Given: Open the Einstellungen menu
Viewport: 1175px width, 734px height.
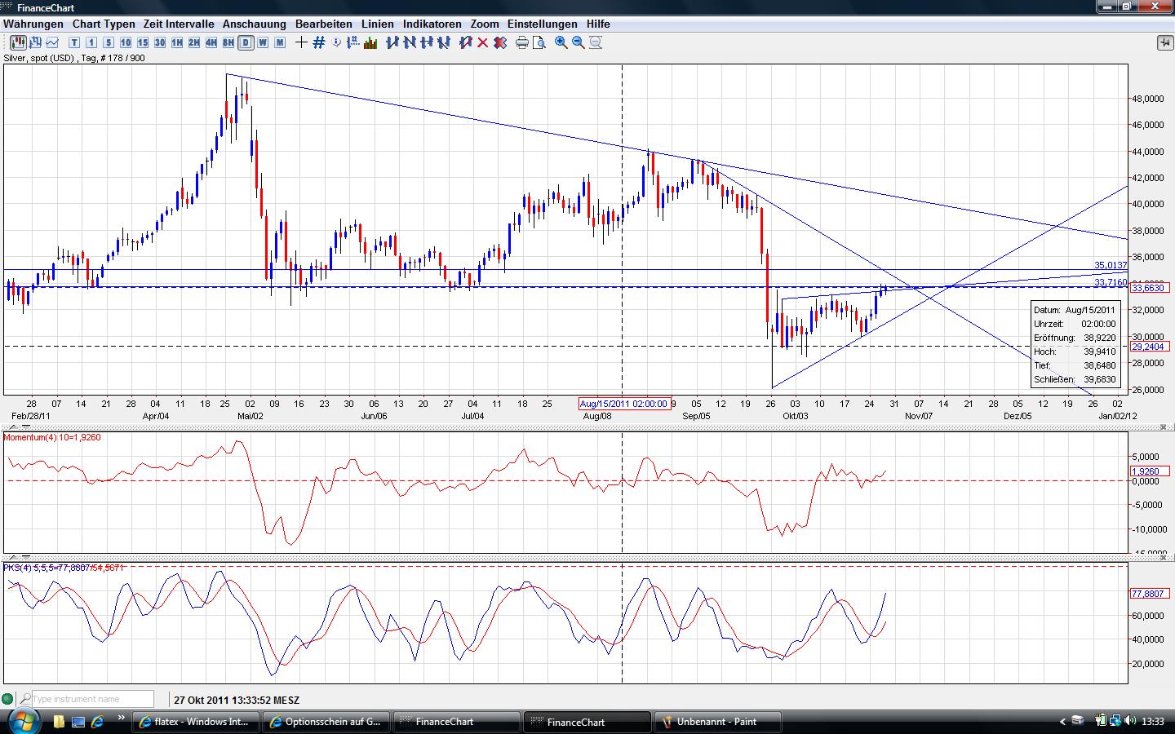Looking at the screenshot, I should 543,24.
